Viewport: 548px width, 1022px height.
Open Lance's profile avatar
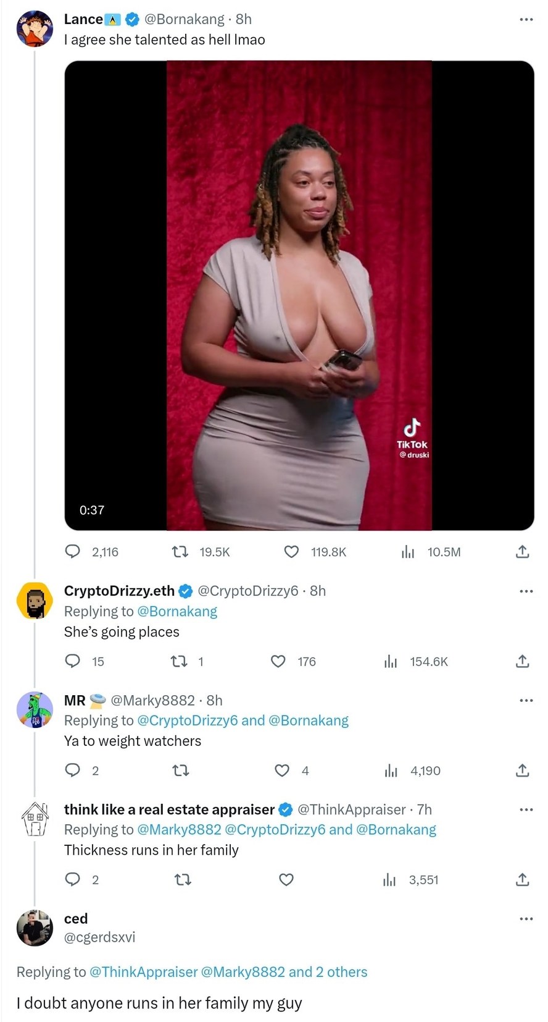point(35,28)
